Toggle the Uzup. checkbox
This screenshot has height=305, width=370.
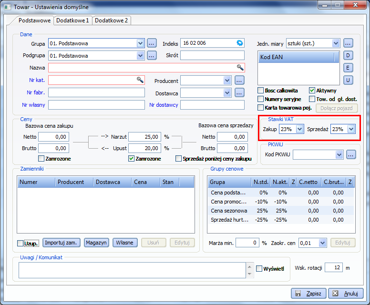(x=21, y=243)
